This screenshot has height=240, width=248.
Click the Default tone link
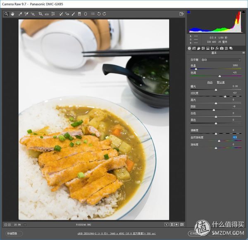coord(221,82)
